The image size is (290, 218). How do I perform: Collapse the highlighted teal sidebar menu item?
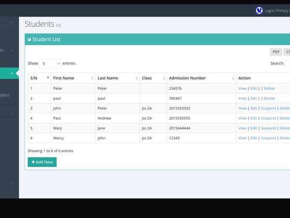10,74
